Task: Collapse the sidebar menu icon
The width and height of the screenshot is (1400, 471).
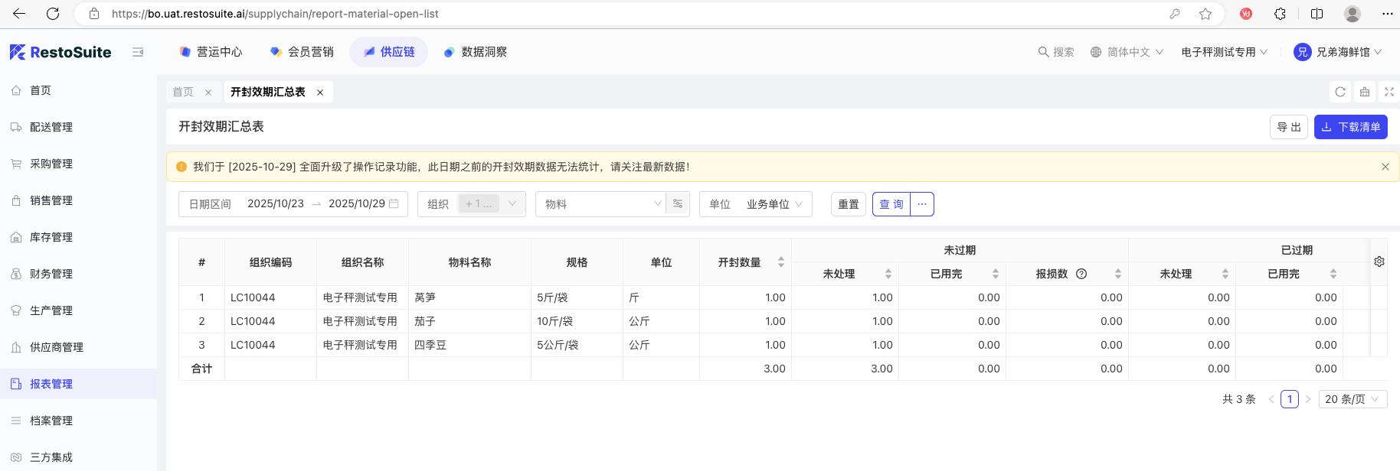Action: (138, 52)
